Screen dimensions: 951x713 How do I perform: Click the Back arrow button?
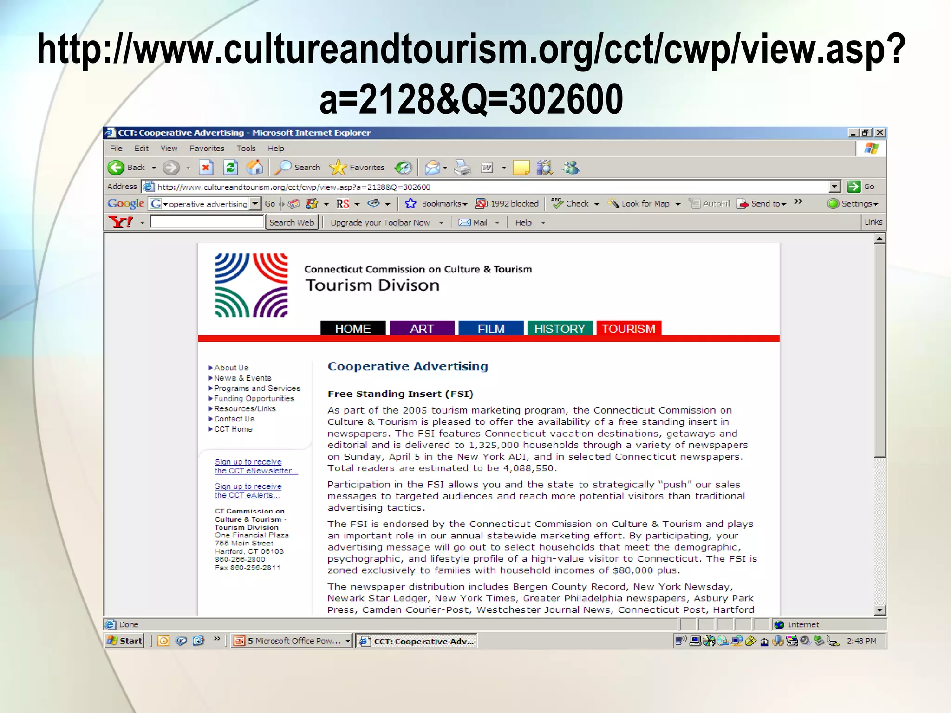click(116, 168)
